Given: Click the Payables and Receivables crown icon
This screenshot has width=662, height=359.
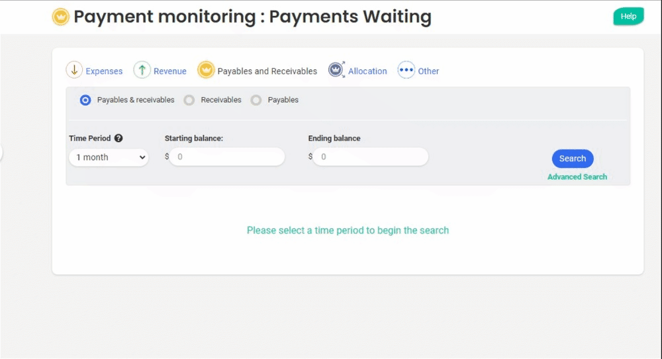Looking at the screenshot, I should coord(206,70).
